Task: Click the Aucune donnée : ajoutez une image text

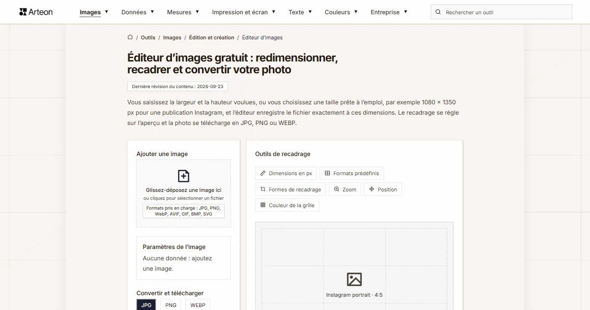Action: tap(177, 263)
